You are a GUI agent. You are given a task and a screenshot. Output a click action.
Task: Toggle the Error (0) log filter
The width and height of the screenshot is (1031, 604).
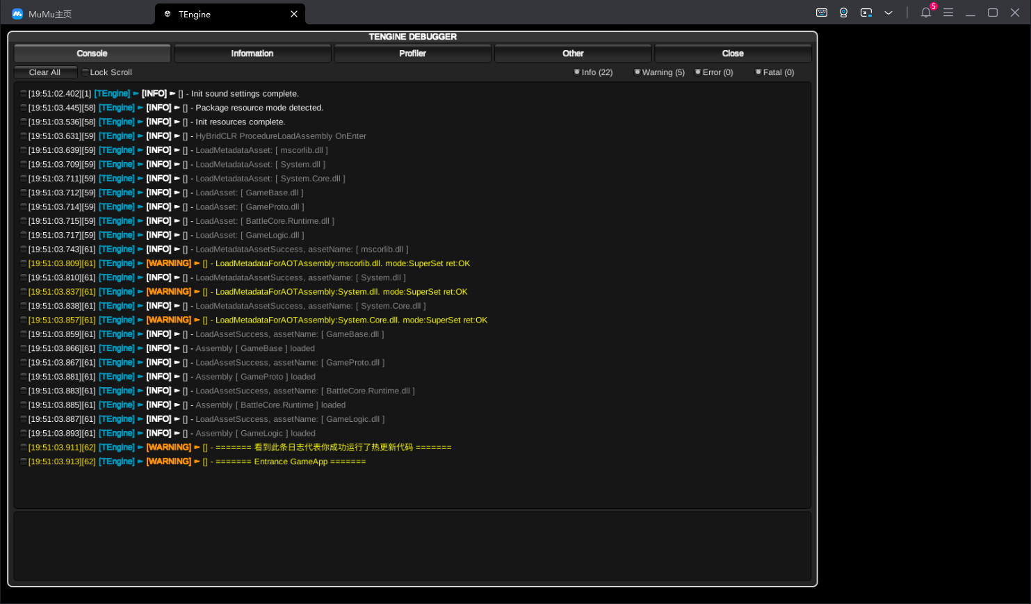[714, 72]
